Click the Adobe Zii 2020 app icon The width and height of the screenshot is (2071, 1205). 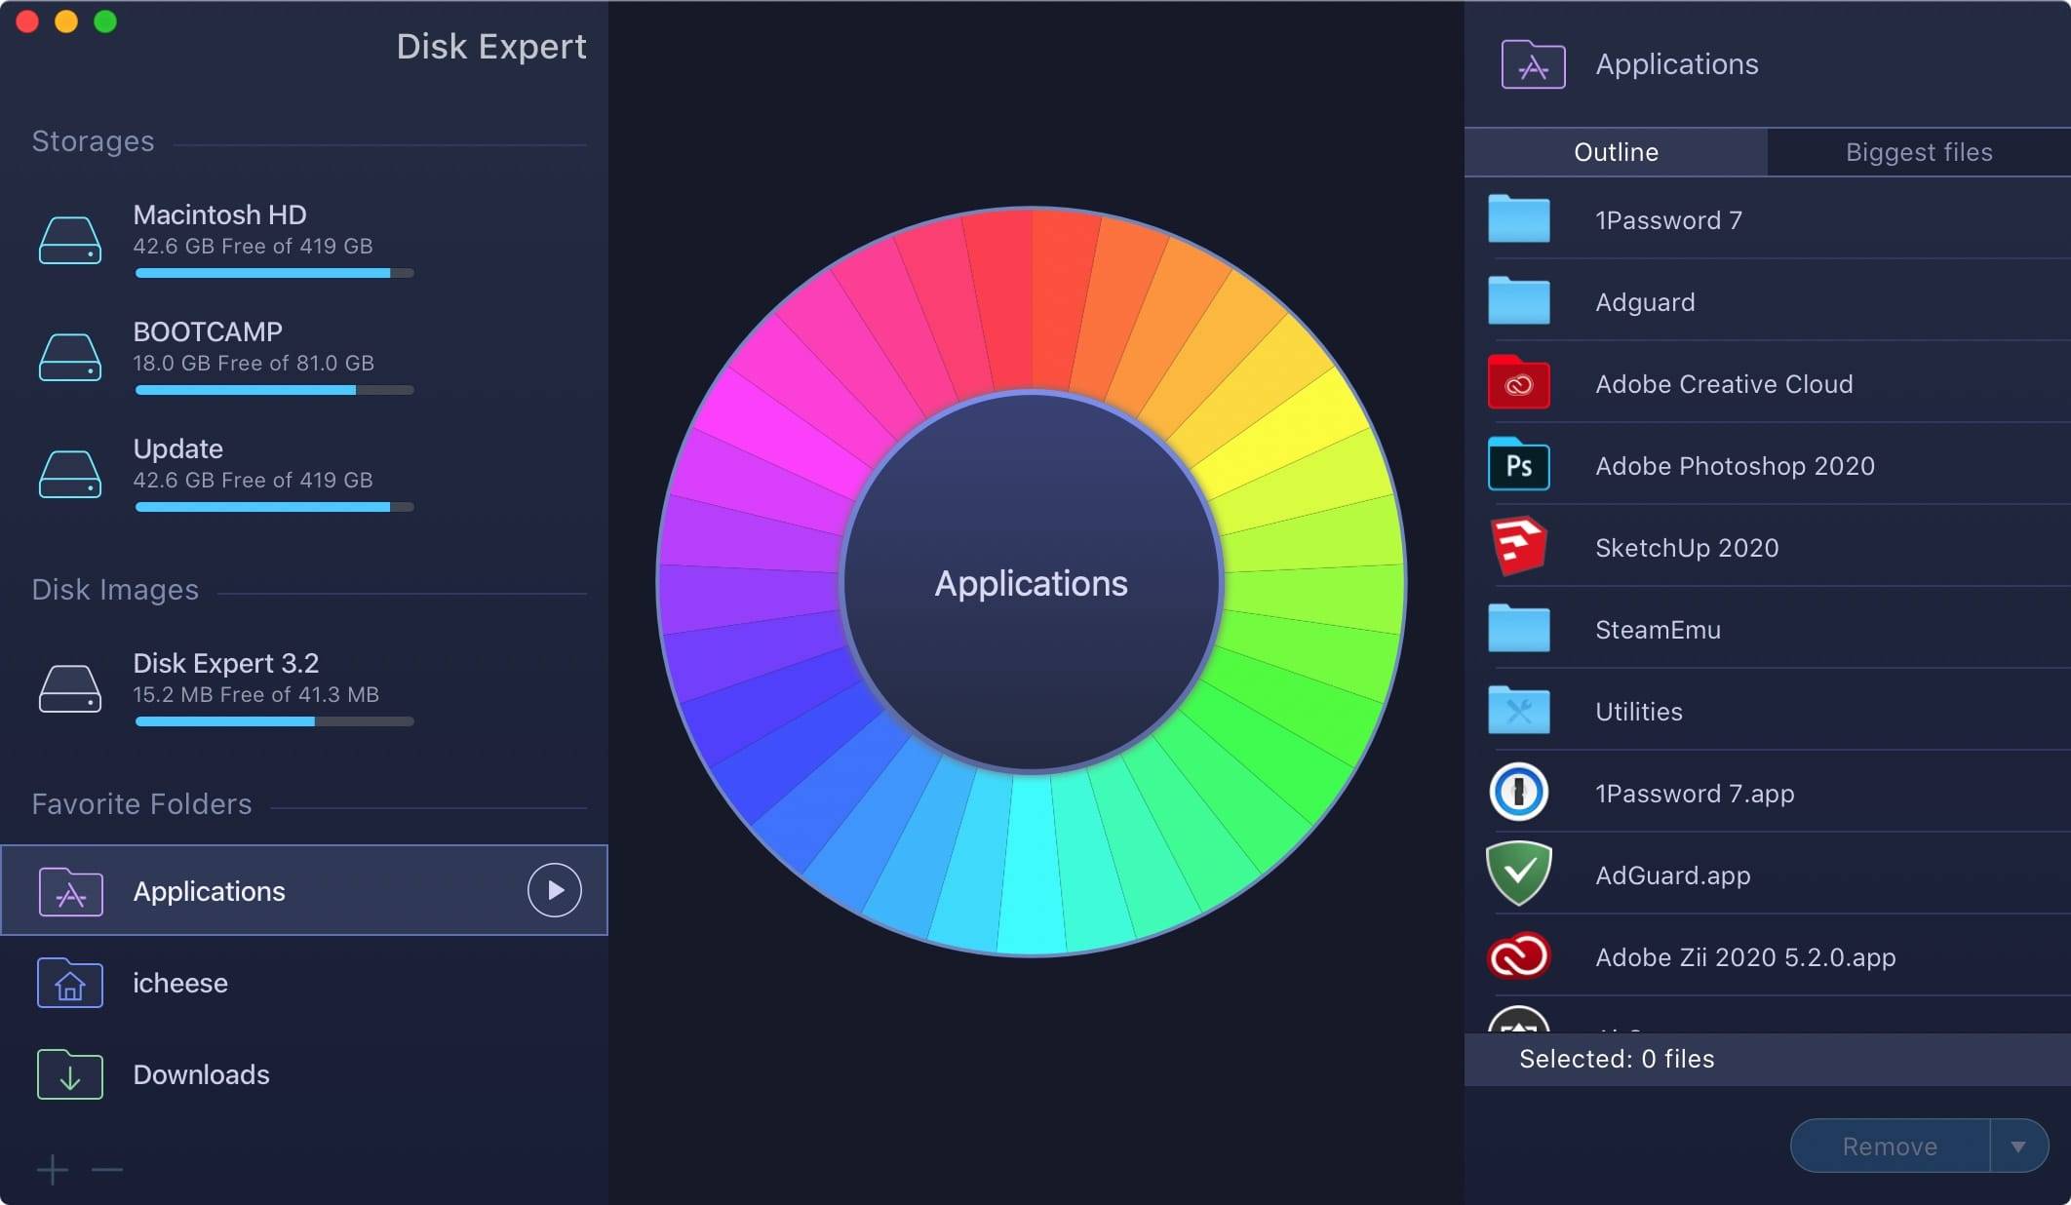[x=1518, y=956]
